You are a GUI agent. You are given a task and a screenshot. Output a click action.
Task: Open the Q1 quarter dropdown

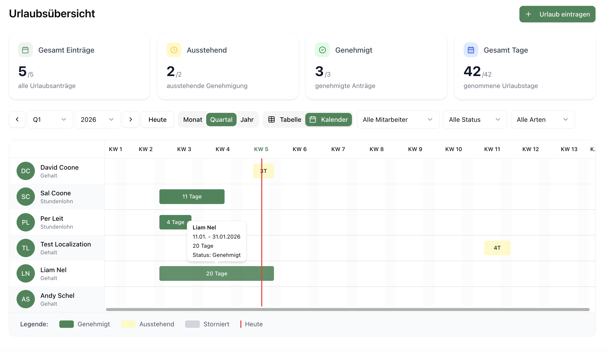pos(50,120)
